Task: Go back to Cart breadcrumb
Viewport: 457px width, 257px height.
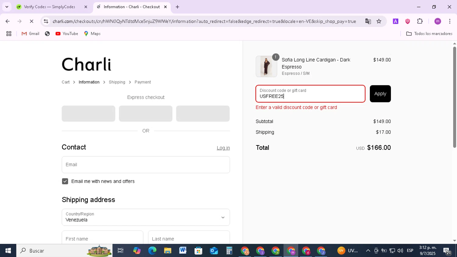Action: coord(66,82)
